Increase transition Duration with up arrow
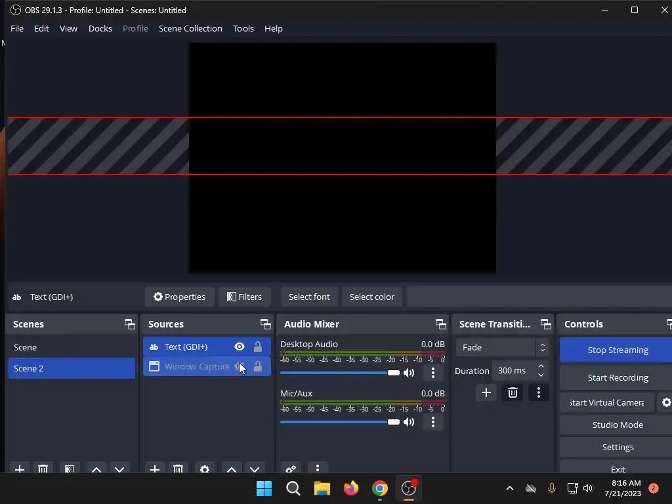This screenshot has height=504, width=672. tap(541, 366)
